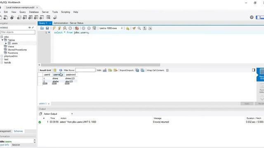Click the disabled Apply button

(247, 104)
